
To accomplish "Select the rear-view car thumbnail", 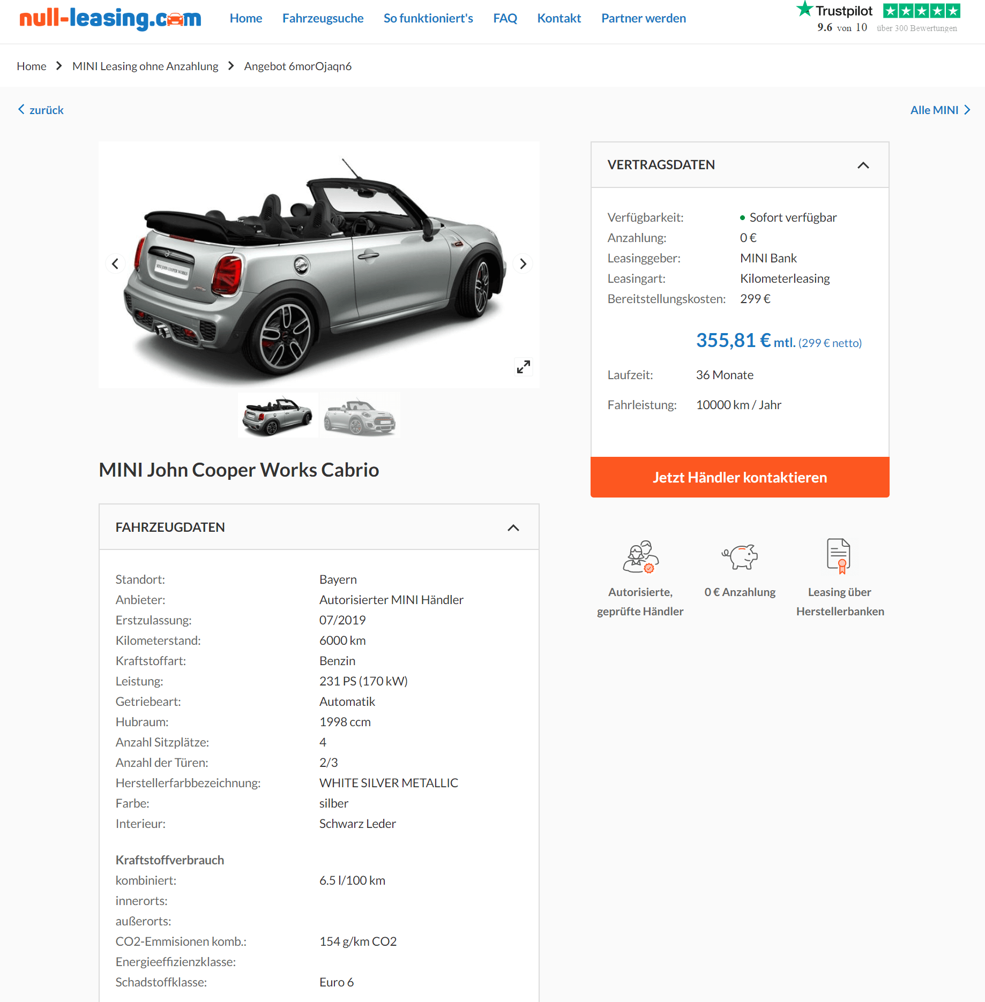I will 278,416.
